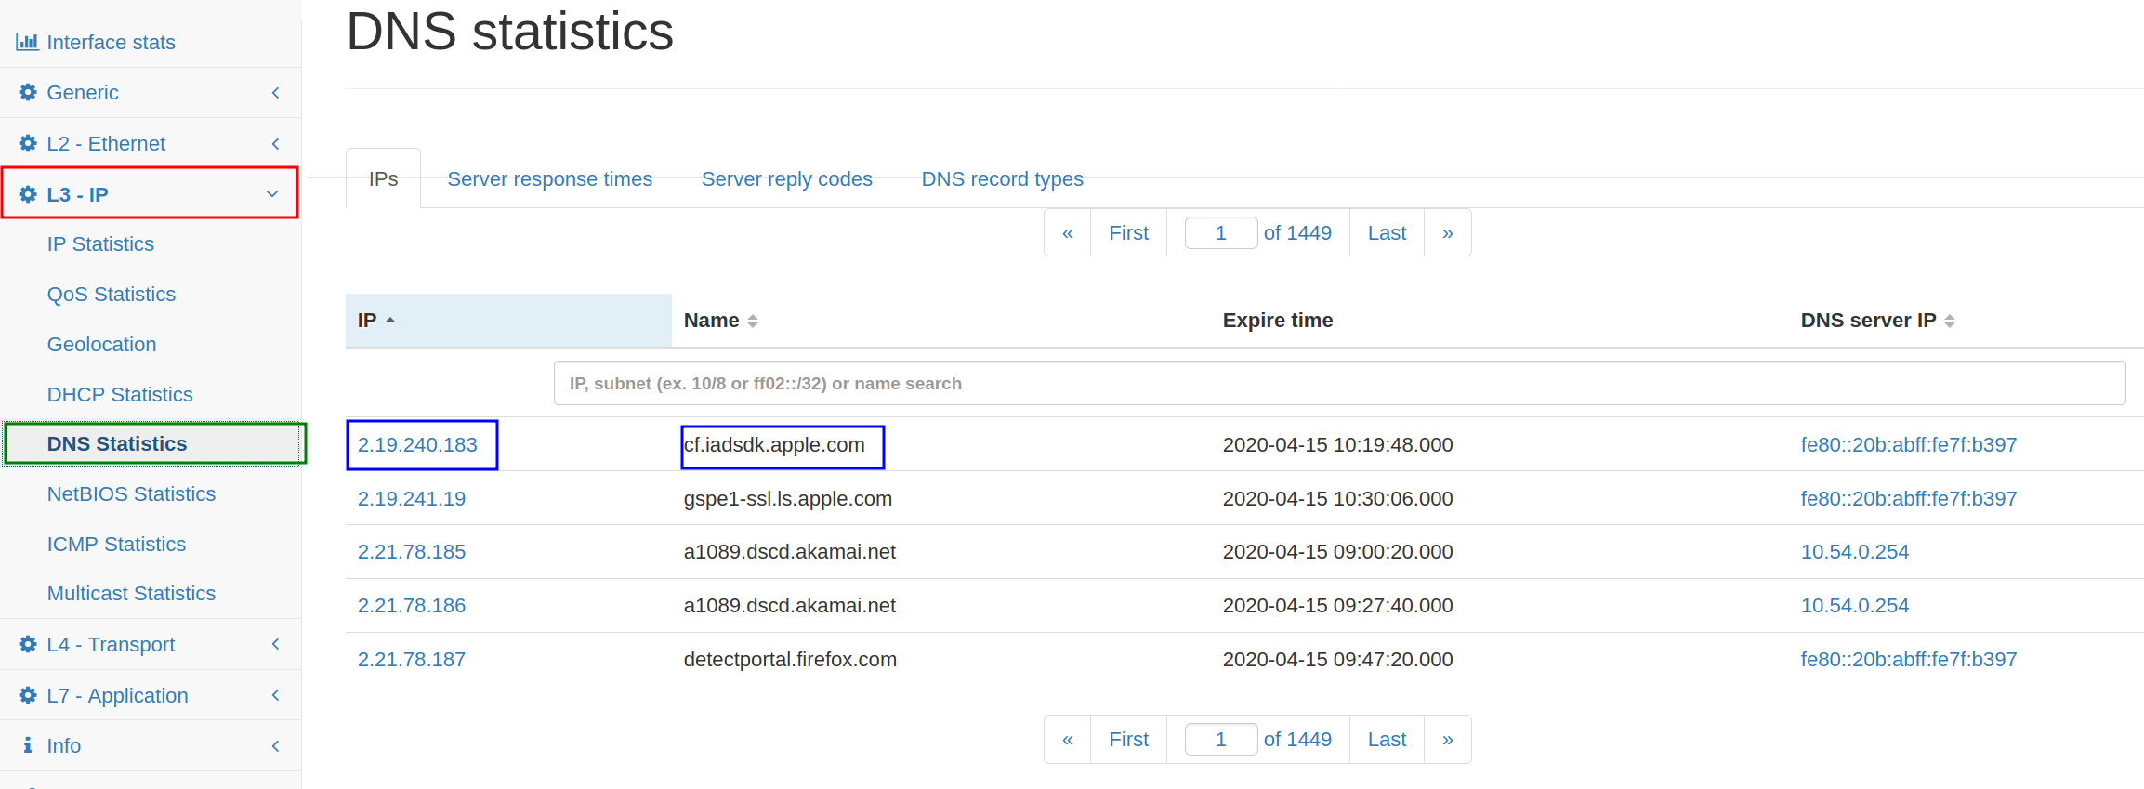Open IP link 2.19.240.183
This screenshot has height=789, width=2144.
pyautogui.click(x=417, y=444)
